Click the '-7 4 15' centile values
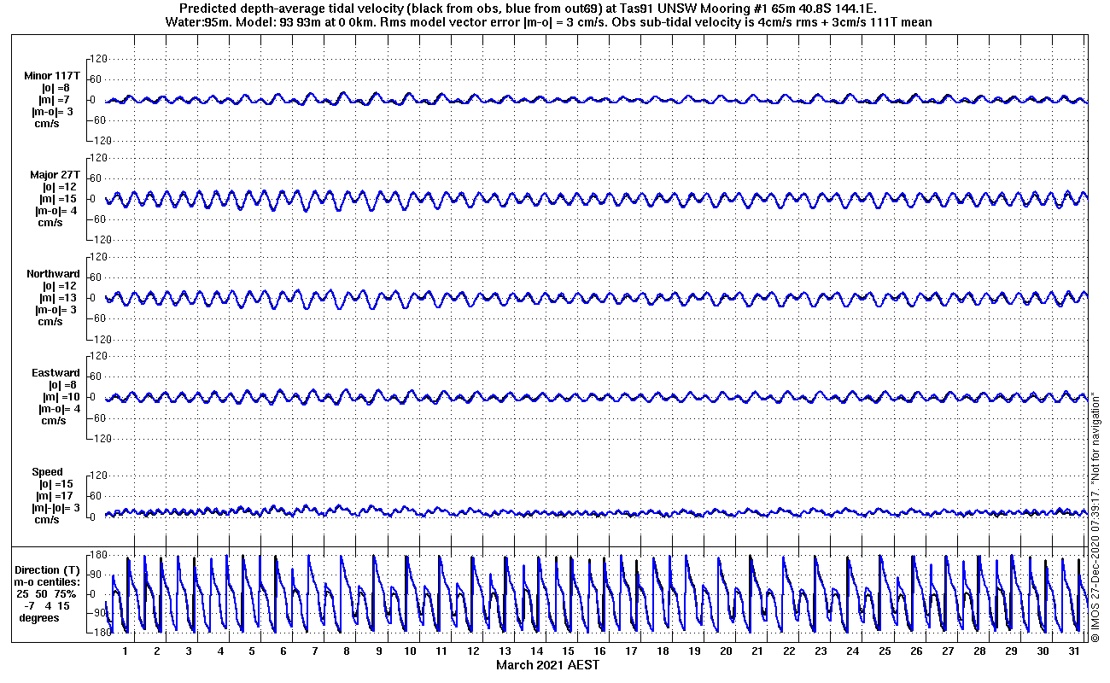The width and height of the screenshot is (1110, 683). click(47, 605)
